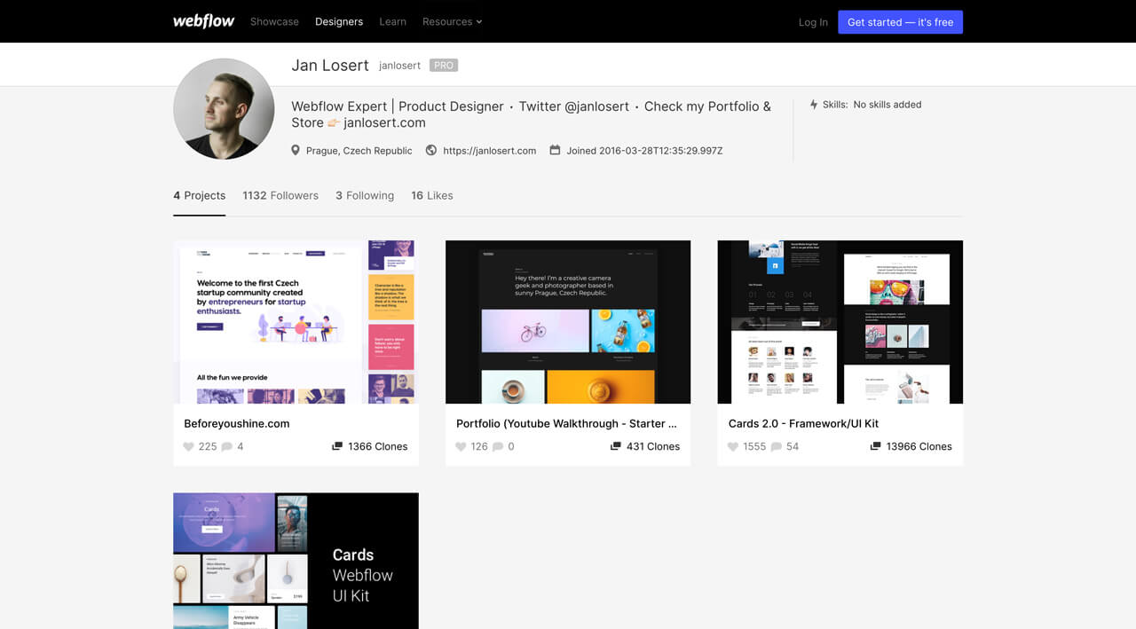
Task: Expand the Resources dropdown menu
Action: [x=452, y=21]
